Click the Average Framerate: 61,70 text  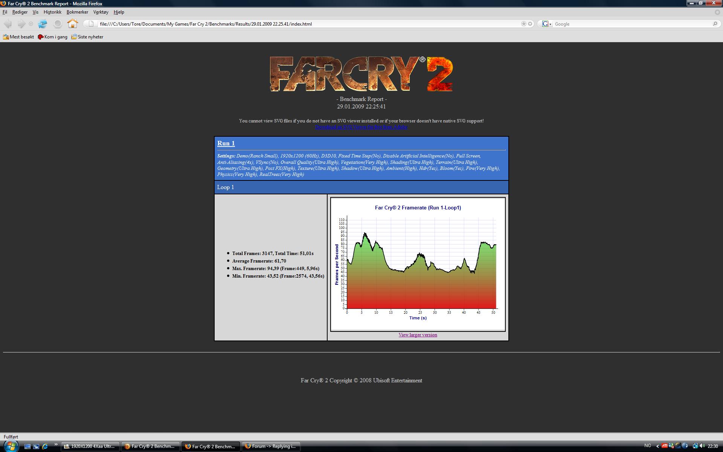click(x=259, y=261)
